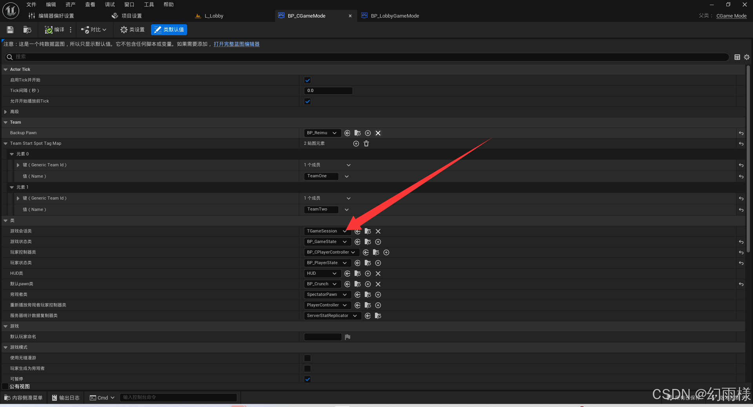Clear the Backup Pawn class value
This screenshot has width=753, height=407.
click(x=378, y=133)
